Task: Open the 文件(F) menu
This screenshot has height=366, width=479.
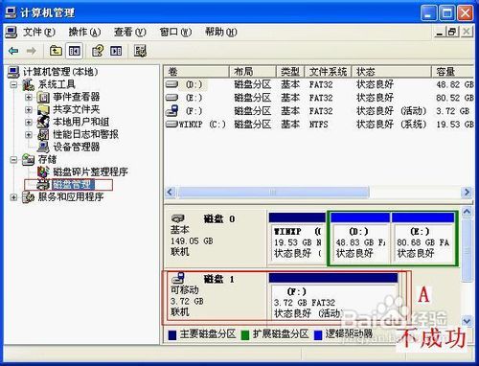Action: click(39, 33)
